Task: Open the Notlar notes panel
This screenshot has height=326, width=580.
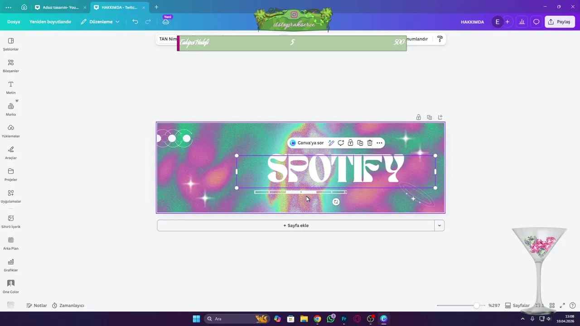Action: click(x=37, y=306)
